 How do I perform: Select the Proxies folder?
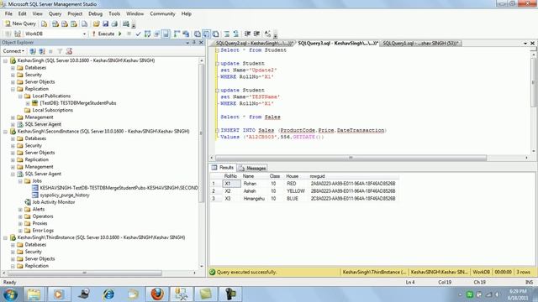point(40,223)
